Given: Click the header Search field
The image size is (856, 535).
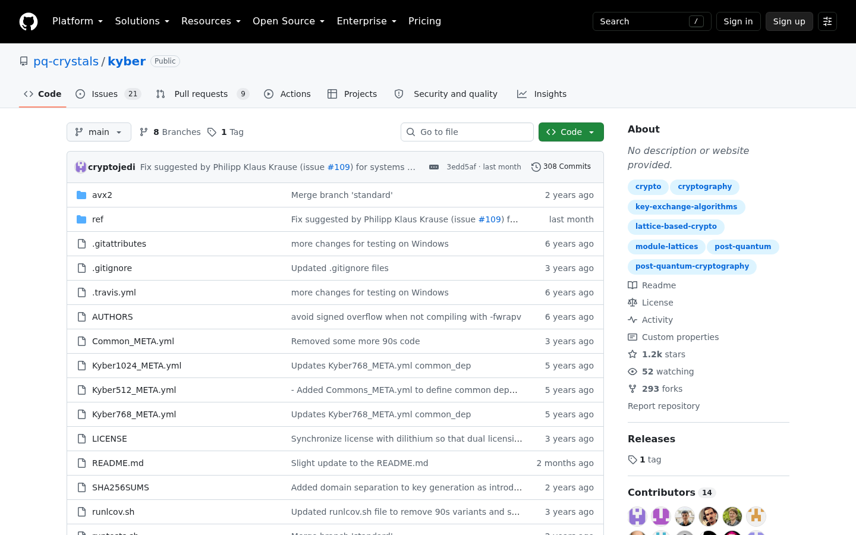Looking at the screenshot, I should point(652,21).
